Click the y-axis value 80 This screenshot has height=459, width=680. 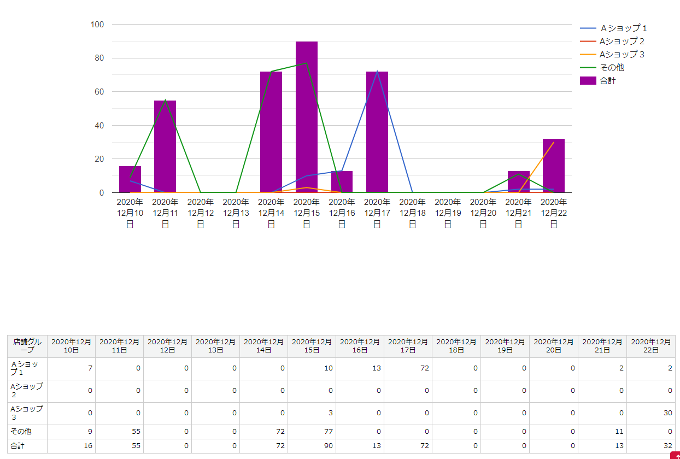click(99, 58)
